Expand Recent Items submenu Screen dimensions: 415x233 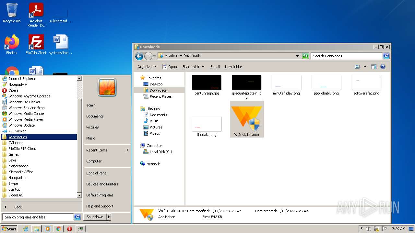[x=107, y=150]
